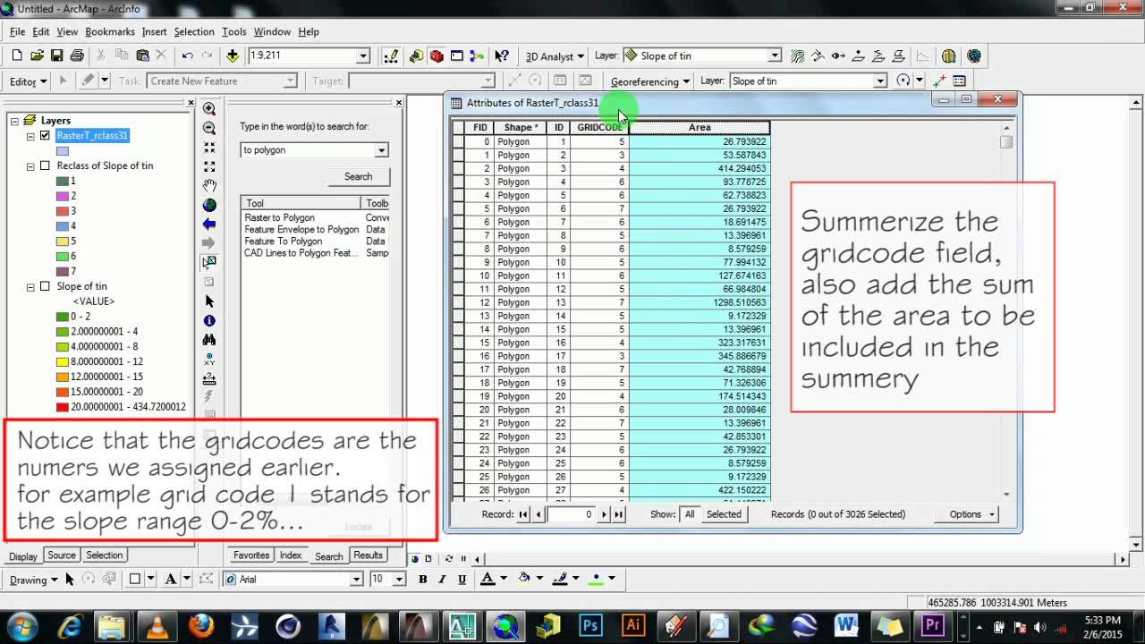Click the Print icon in the toolbar
The image size is (1145, 644).
77,55
